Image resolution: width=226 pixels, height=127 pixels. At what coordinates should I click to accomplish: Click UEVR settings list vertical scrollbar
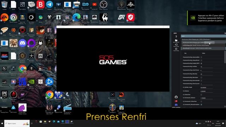[x=225, y=57]
